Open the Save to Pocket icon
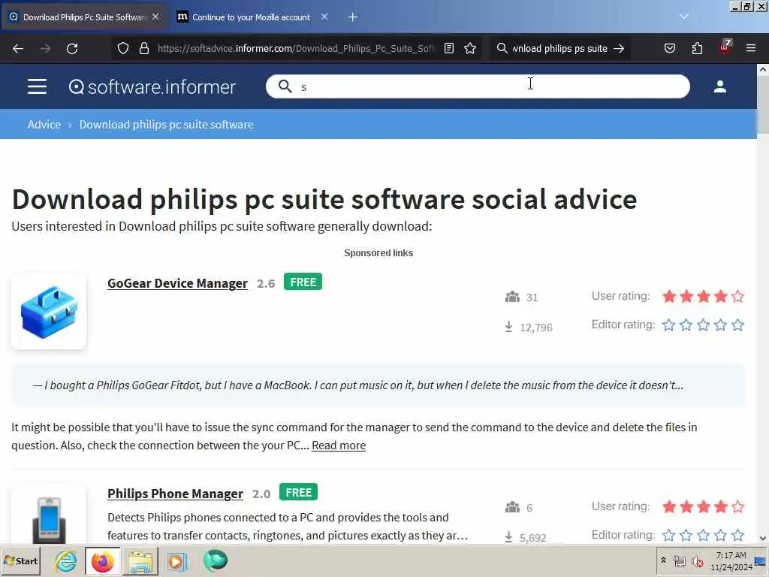Screen dimensions: 769x577 tap(669, 48)
